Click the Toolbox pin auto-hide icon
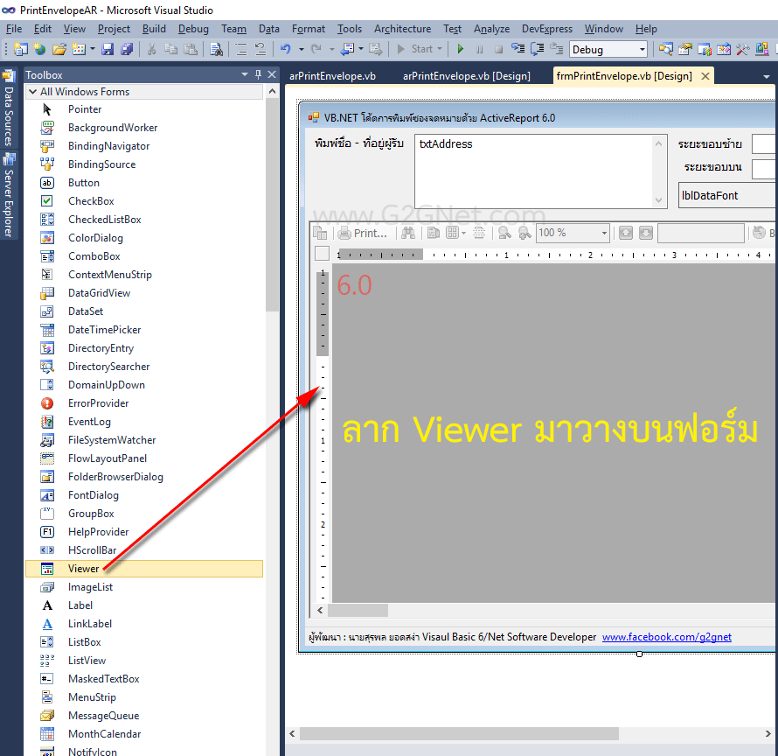The image size is (778, 756). (258, 74)
